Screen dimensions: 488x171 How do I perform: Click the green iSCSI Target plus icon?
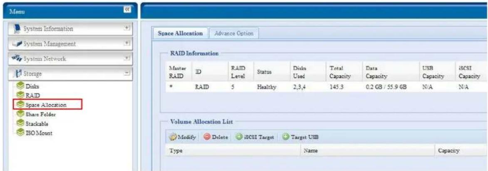(239, 137)
